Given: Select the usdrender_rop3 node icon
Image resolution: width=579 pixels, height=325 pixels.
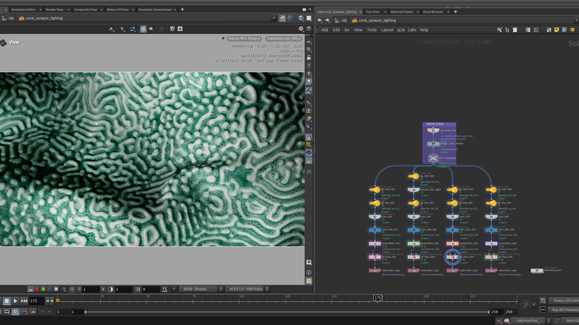Looking at the screenshot, I should [x=452, y=270].
